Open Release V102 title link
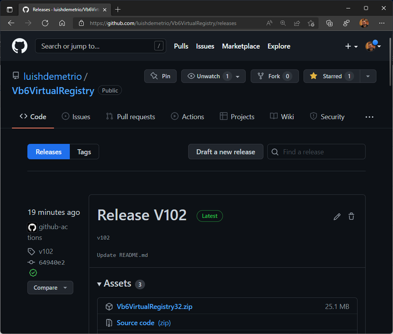Image resolution: width=393 pixels, height=334 pixels. click(x=142, y=215)
